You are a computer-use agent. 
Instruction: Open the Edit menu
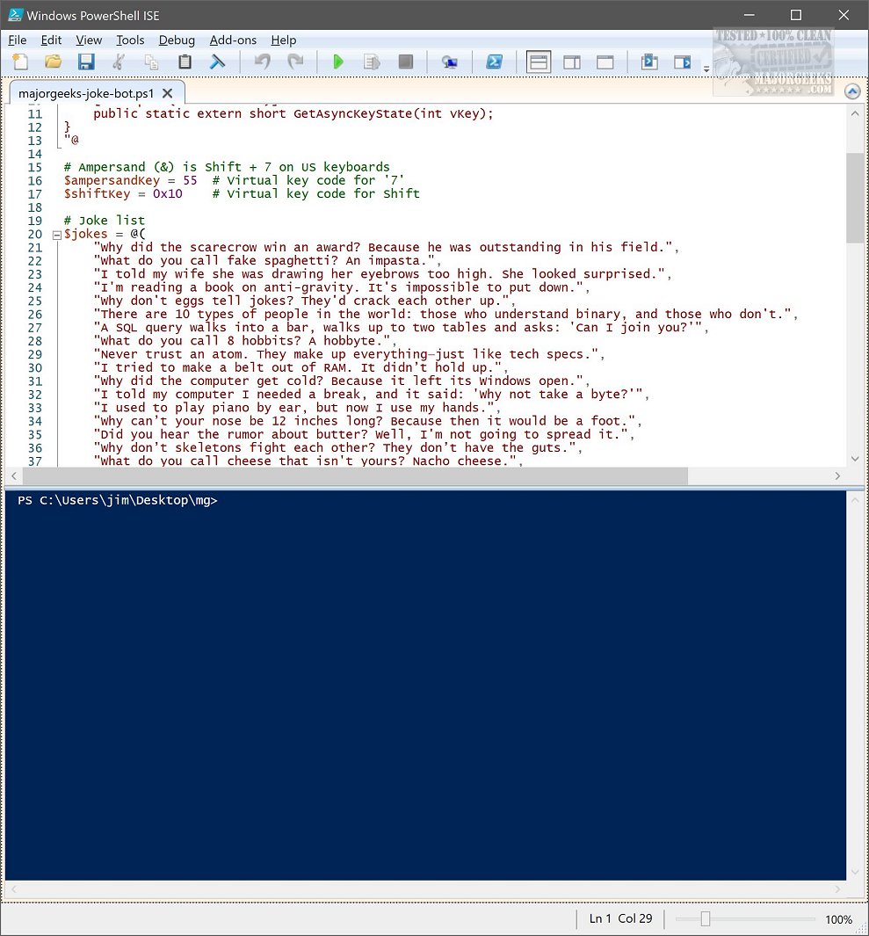tap(51, 40)
